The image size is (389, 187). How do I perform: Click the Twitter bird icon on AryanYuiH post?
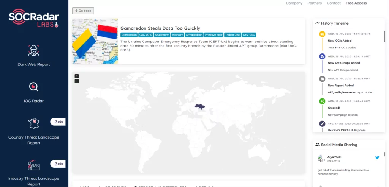(377, 157)
